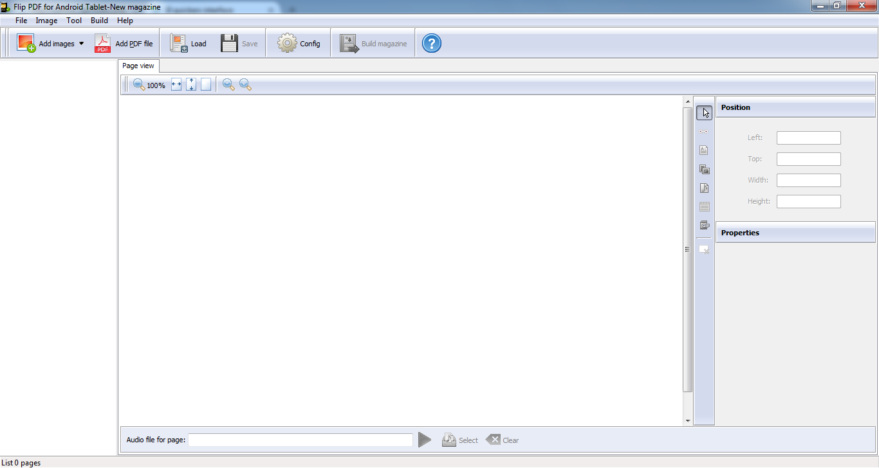879x468 pixels.
Task: Open the File menu
Action: point(21,20)
